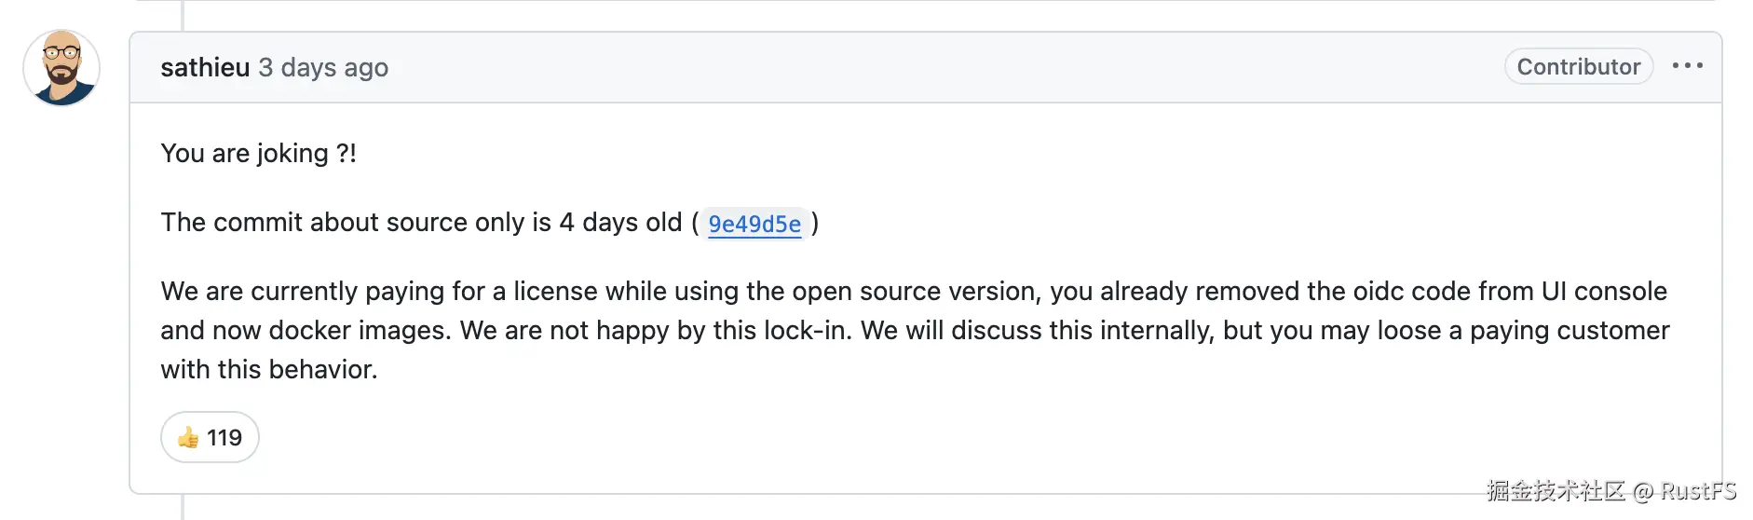Click the phrase "with this behavior."
Viewport: 1753px width, 520px height.
point(269,370)
